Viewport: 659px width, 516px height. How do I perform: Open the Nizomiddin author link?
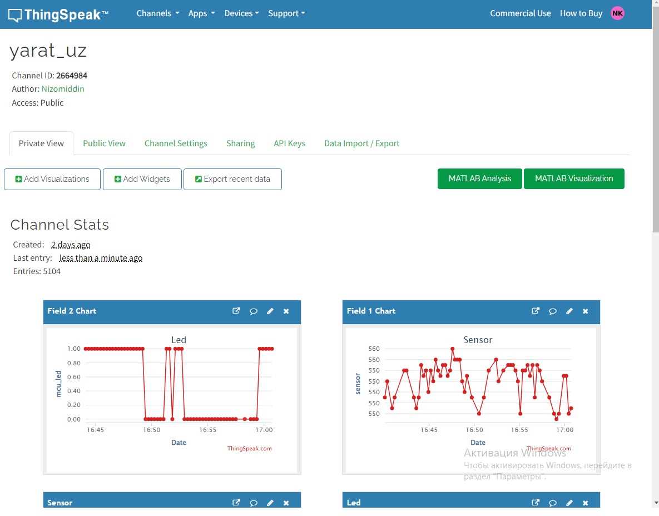coord(63,89)
